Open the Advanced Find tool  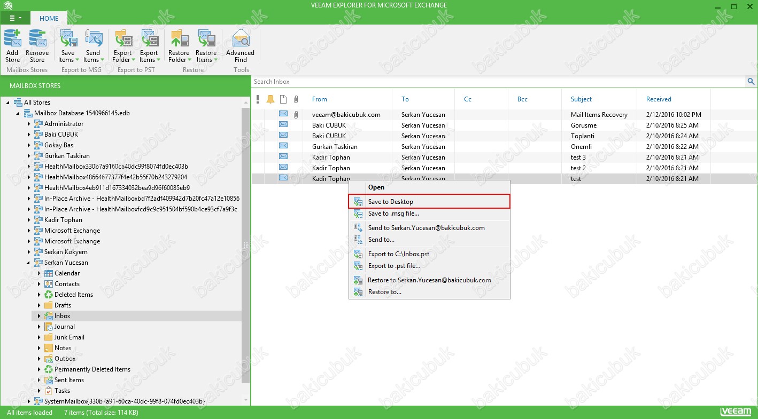tap(240, 46)
